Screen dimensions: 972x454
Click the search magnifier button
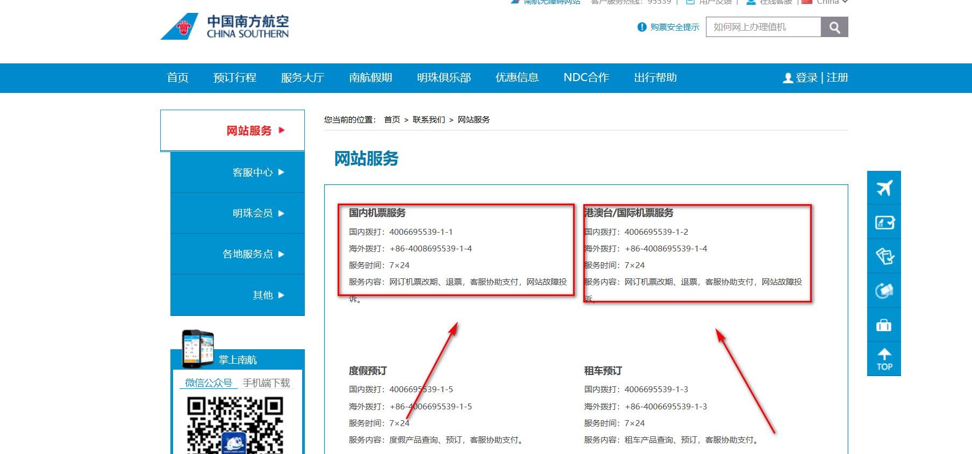click(x=834, y=27)
